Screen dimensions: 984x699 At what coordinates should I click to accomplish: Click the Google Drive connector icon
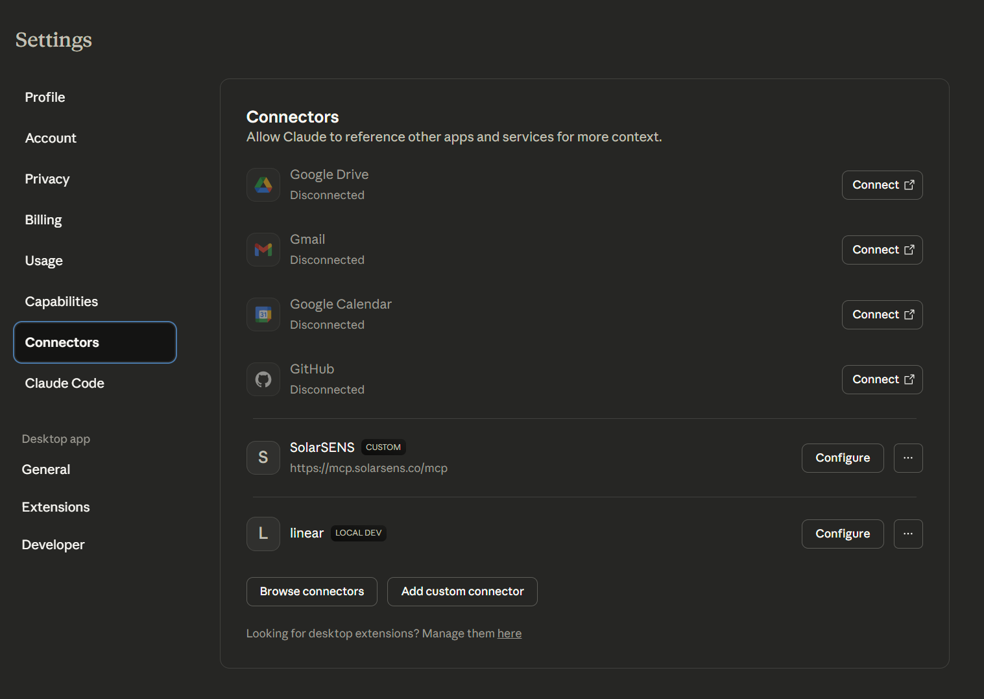263,185
